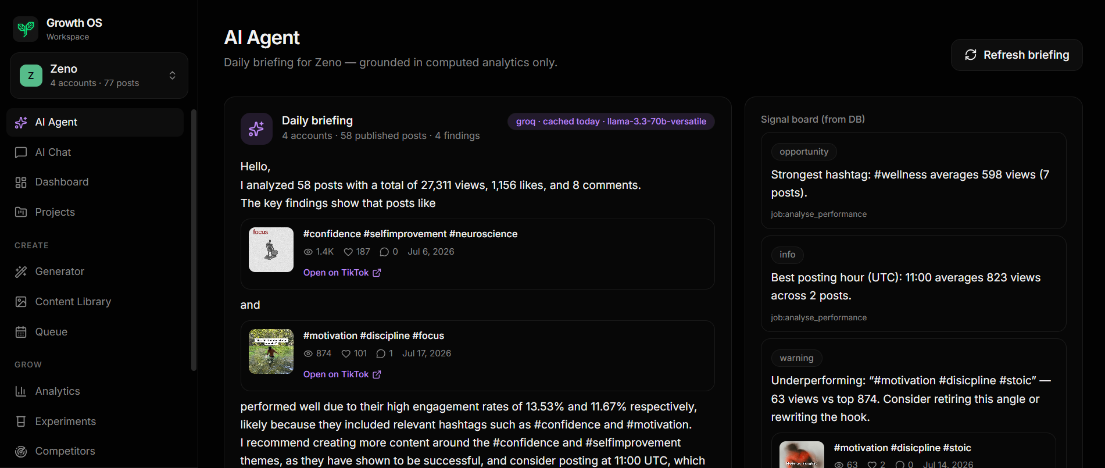Click external link icon on #confidence post
This screenshot has height=468, width=1105.
(x=377, y=273)
